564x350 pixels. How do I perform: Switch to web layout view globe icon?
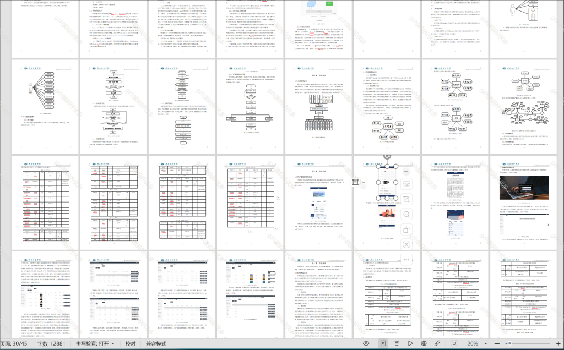click(x=424, y=343)
